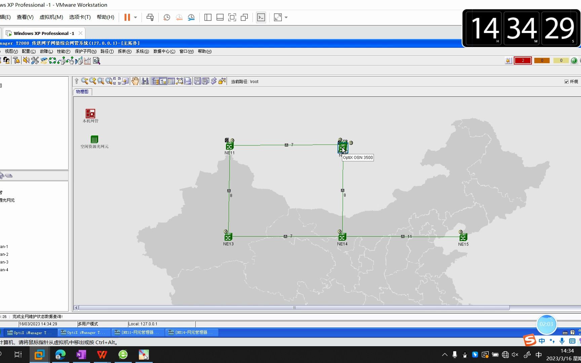Click the refresh arrows icon in topology toolbar
Image resolution: width=581 pixels, height=363 pixels.
tap(214, 81)
